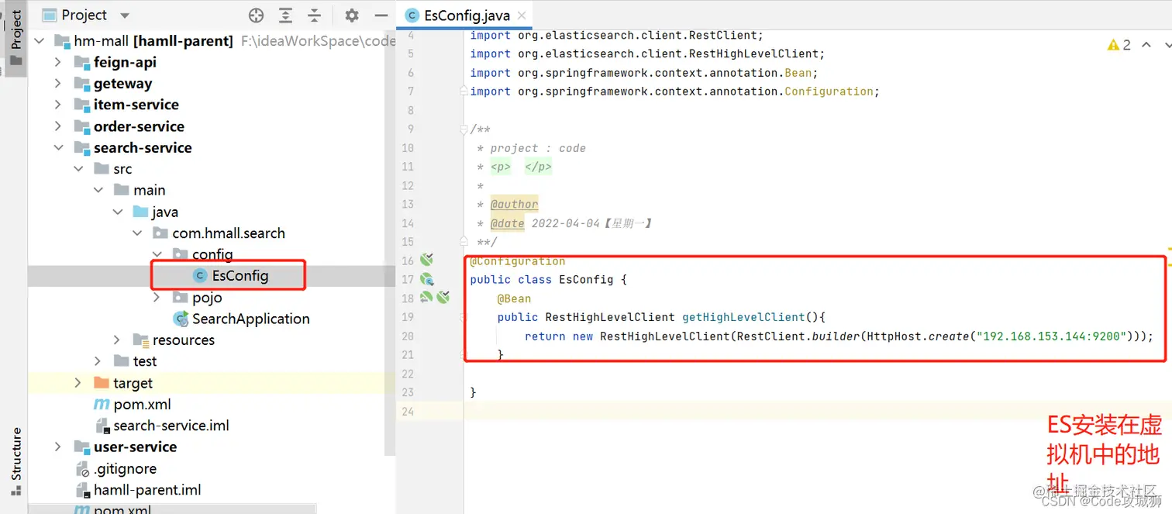The image size is (1172, 514).
Task: Open the Project tool window side tab
Action: pyautogui.click(x=16, y=39)
